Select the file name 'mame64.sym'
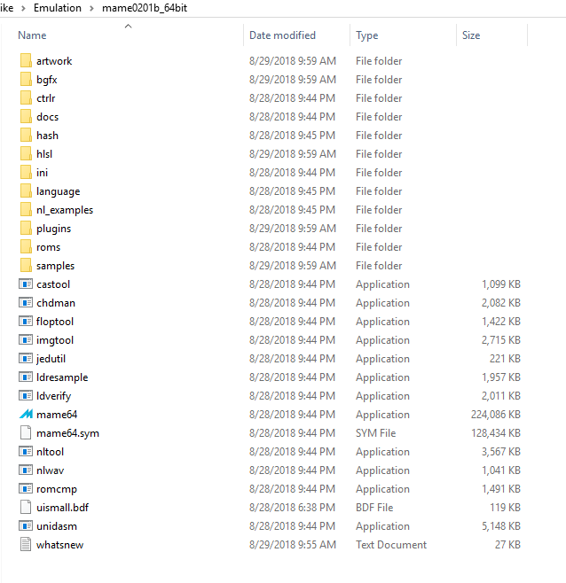This screenshot has width=566, height=583. [x=67, y=433]
